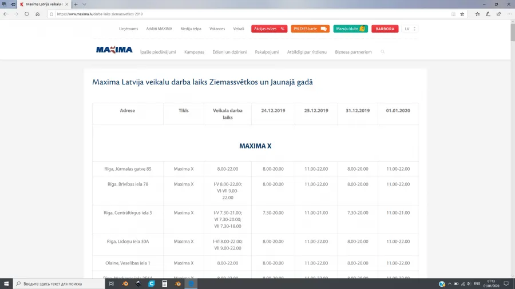
Task: Click the site search magnifier icon
Action: (383, 52)
